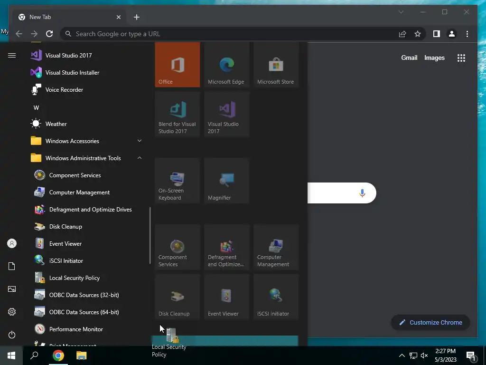
Task: Show hidden system tray icons
Action: click(x=402, y=355)
